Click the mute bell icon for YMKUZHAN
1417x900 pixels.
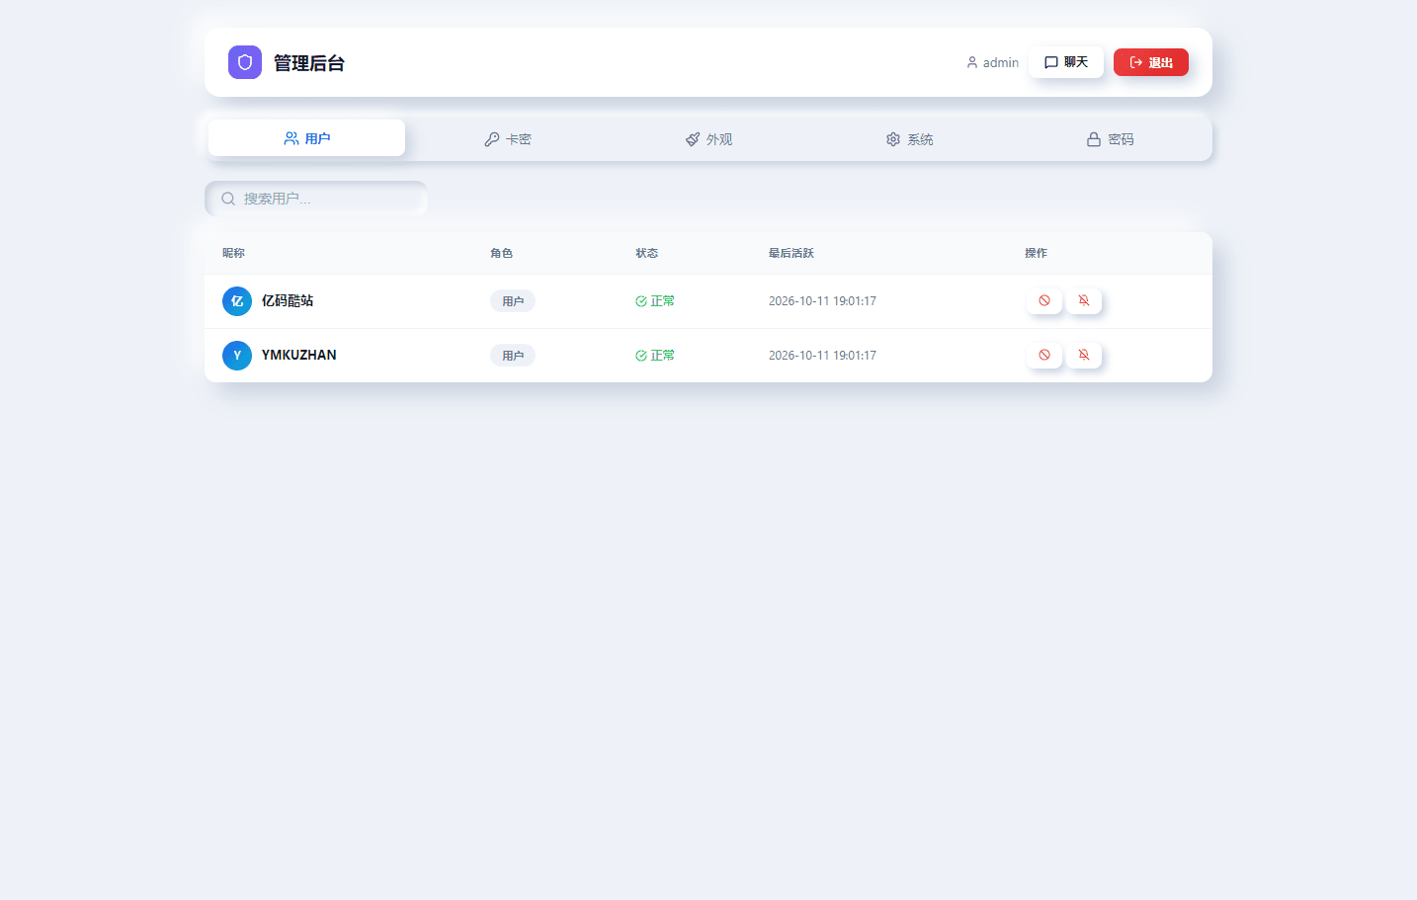click(1084, 355)
